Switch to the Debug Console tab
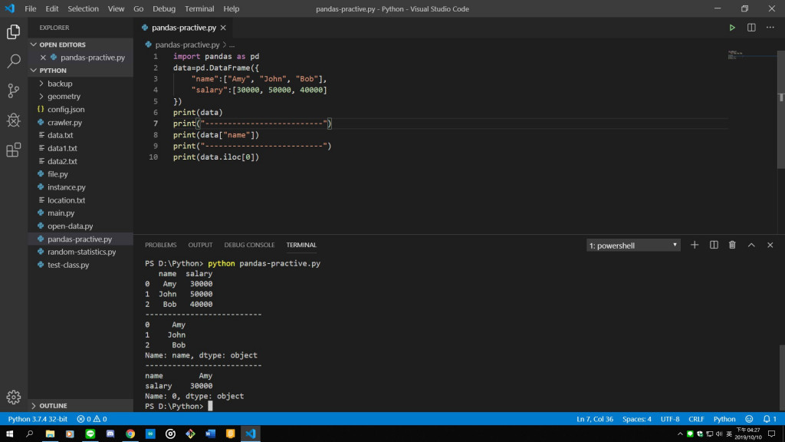The width and height of the screenshot is (785, 442). pyautogui.click(x=249, y=245)
